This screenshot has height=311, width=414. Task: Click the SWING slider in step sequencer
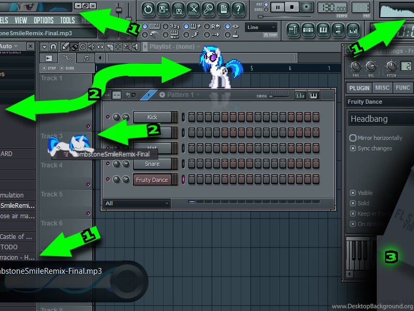(278, 95)
